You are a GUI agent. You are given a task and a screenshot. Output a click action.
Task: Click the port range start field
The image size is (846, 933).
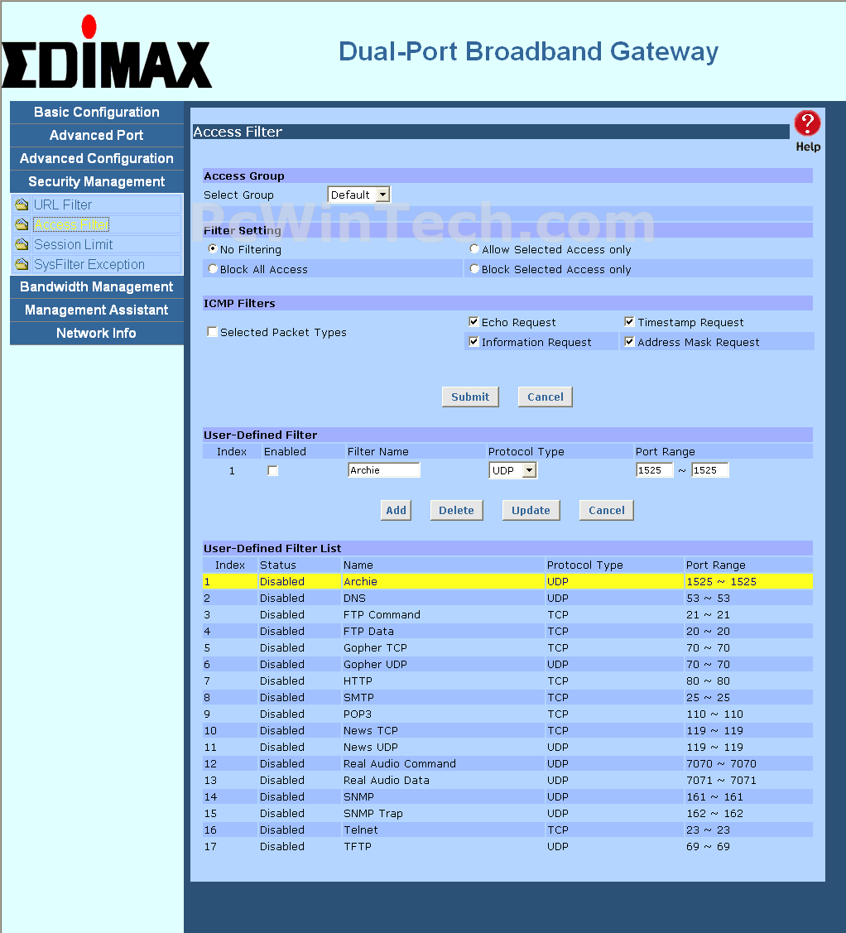(x=655, y=470)
